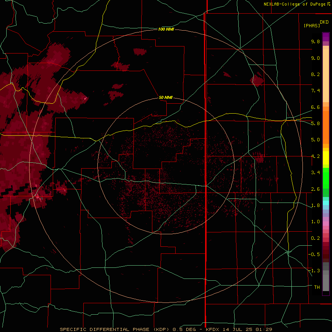Click the 6.6 value on the color scale
Image resolution: width=332 pixels, height=332 pixels.
[315, 107]
